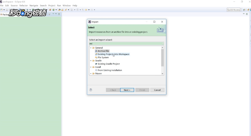This screenshot has height=136, width=251.
Task: Select the Install folder row
Action: 97,67
